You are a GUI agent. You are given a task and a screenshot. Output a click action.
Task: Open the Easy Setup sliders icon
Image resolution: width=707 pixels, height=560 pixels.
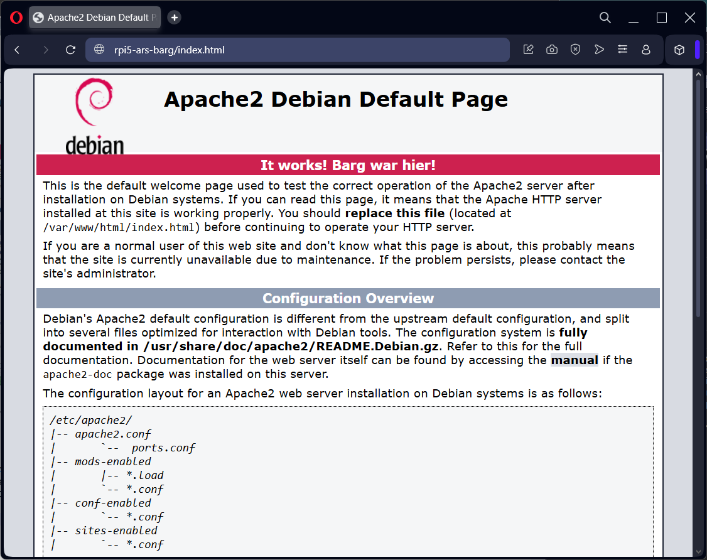pos(622,50)
